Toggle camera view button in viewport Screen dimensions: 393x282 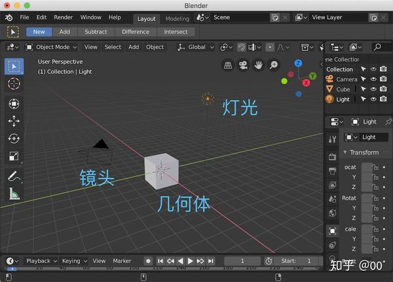tap(243, 65)
